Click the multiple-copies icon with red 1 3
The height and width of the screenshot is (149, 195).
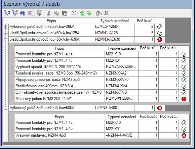pos(99,13)
